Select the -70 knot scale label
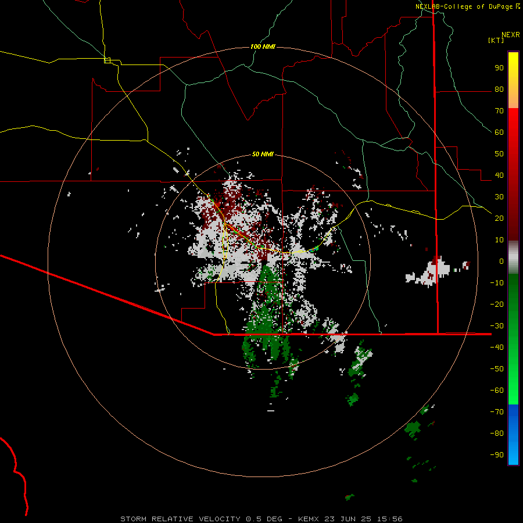Image resolution: width=523 pixels, height=523 pixels. click(497, 412)
